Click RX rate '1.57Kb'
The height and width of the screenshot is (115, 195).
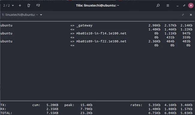coord(186,109)
